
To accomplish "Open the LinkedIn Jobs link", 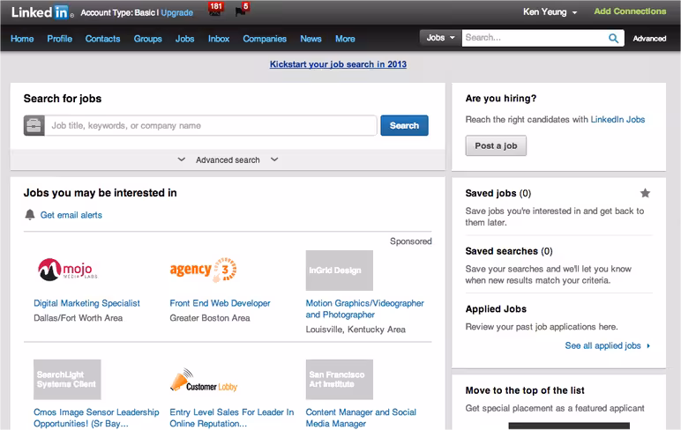I will coord(617,119).
